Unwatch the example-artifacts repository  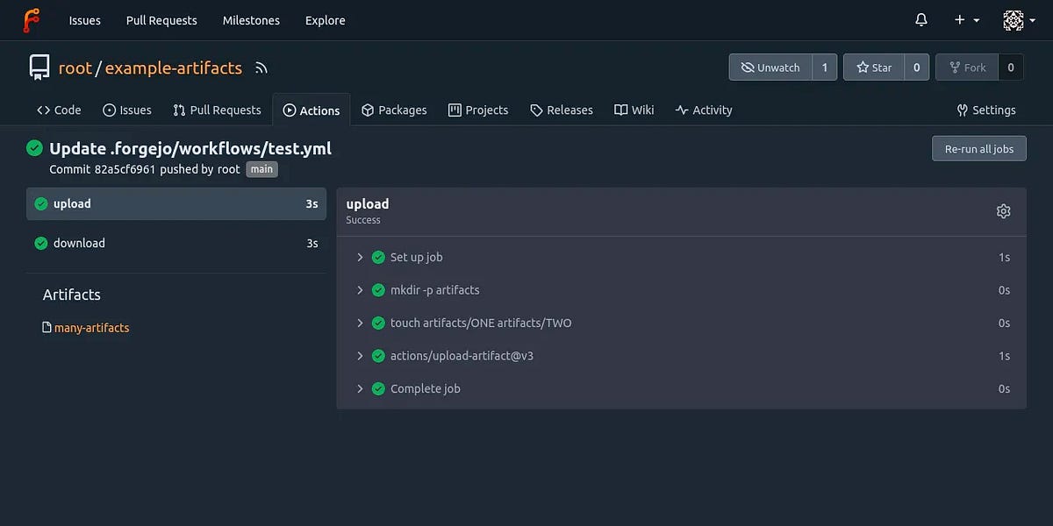coord(770,67)
